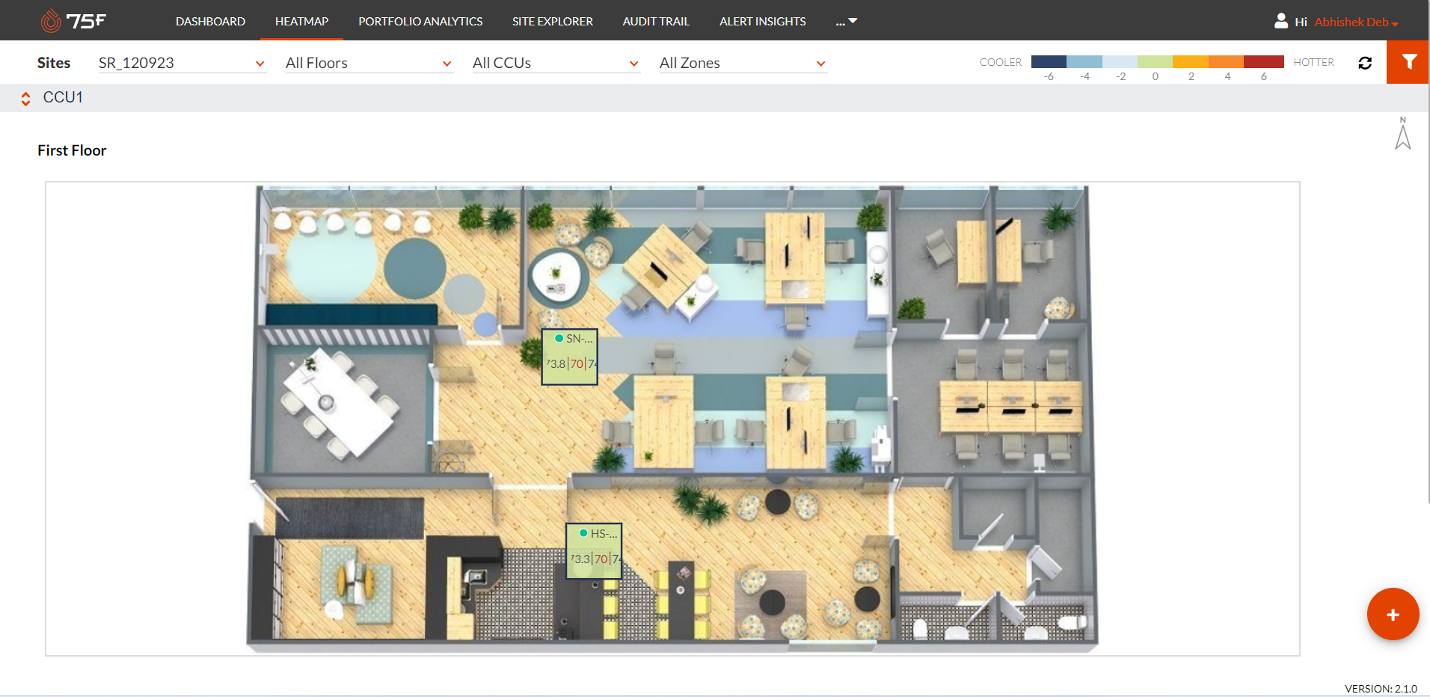This screenshot has height=697, width=1430.
Task: Click the 75F logo
Action: coord(73,20)
